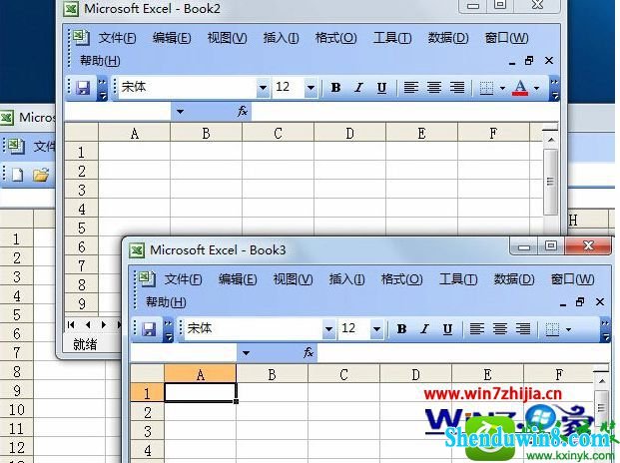Viewport: 620px width, 463px height.
Task: Click Book3 Excel title bar icon
Action: click(137, 250)
